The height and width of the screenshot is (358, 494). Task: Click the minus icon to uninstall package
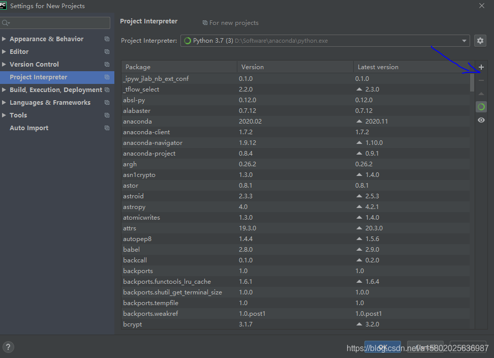click(x=481, y=80)
